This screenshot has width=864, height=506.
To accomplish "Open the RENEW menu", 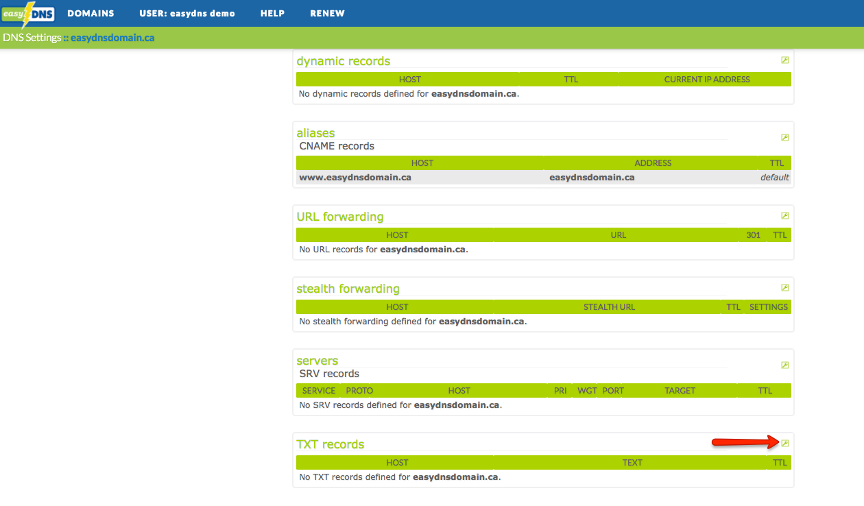I will tap(327, 14).
